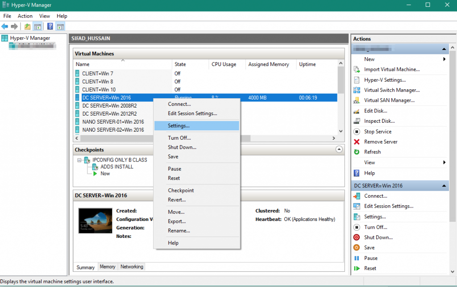Viewport: 457px width, 287px height.
Task: Click the Help icon in the Actions pane
Action: coord(357,173)
